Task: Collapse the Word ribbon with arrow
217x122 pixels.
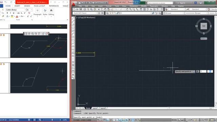Action: [x=67, y=20]
